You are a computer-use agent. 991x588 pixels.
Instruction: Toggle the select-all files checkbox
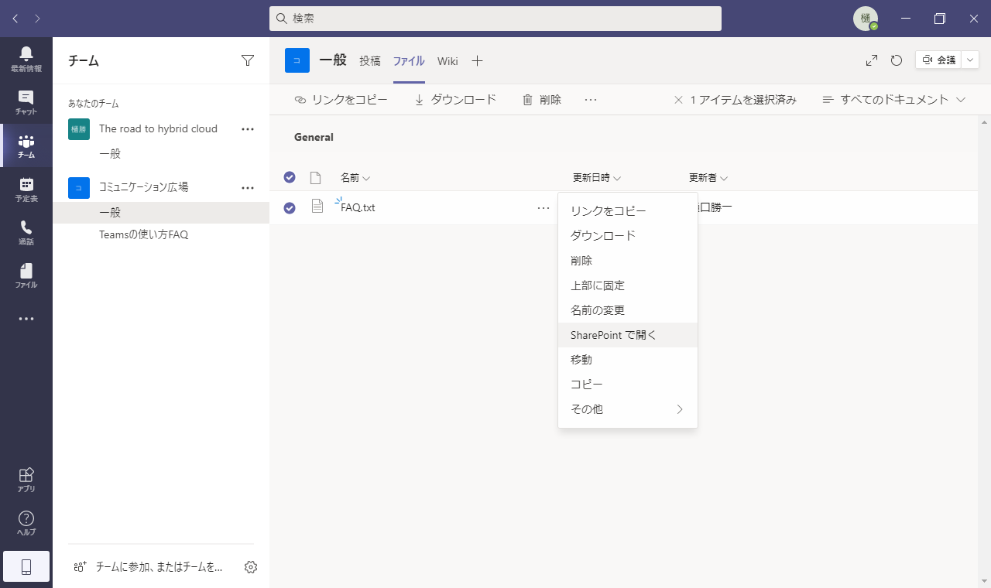point(290,177)
